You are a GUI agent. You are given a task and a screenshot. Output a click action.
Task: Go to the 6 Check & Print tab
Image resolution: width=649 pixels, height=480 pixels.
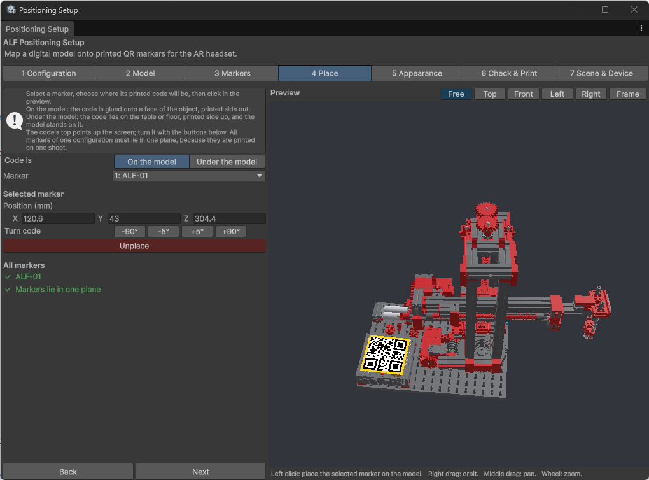click(509, 73)
